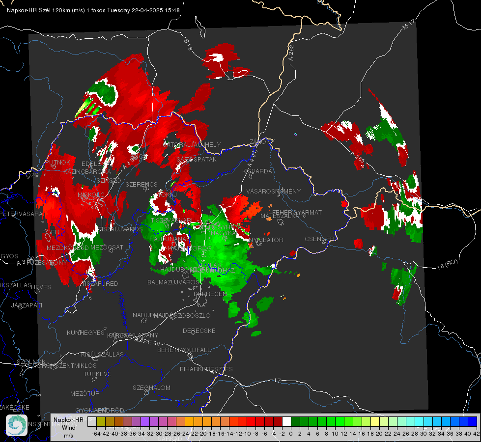Click the road label A42/E 60
The width and height of the screenshot is (481, 442).
147,341
